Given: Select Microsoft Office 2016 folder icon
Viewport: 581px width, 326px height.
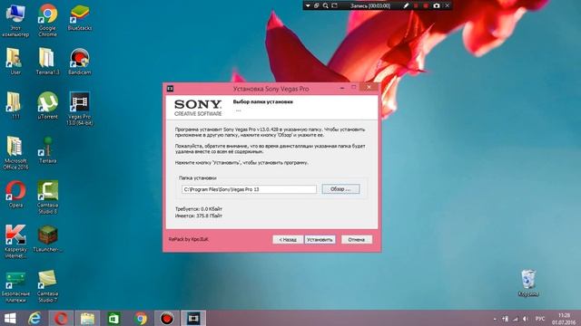Looking at the screenshot, I should coord(15,153).
